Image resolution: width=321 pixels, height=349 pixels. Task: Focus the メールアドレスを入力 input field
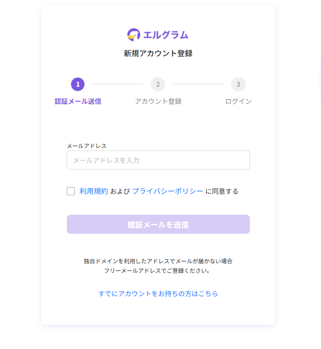click(158, 160)
